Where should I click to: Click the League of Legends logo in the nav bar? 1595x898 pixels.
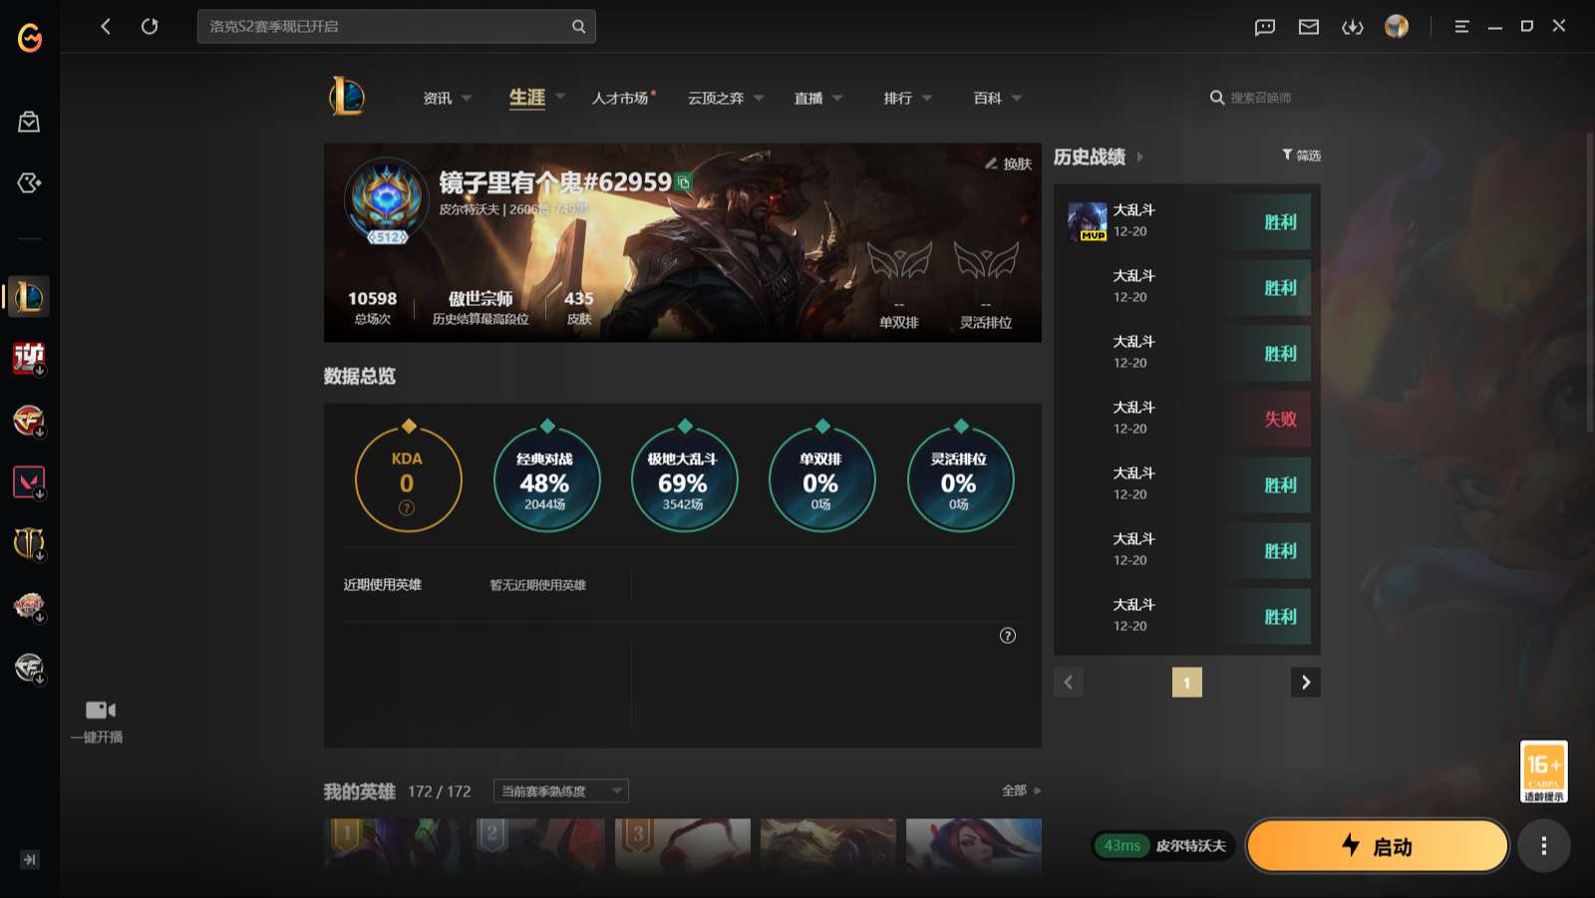point(347,97)
